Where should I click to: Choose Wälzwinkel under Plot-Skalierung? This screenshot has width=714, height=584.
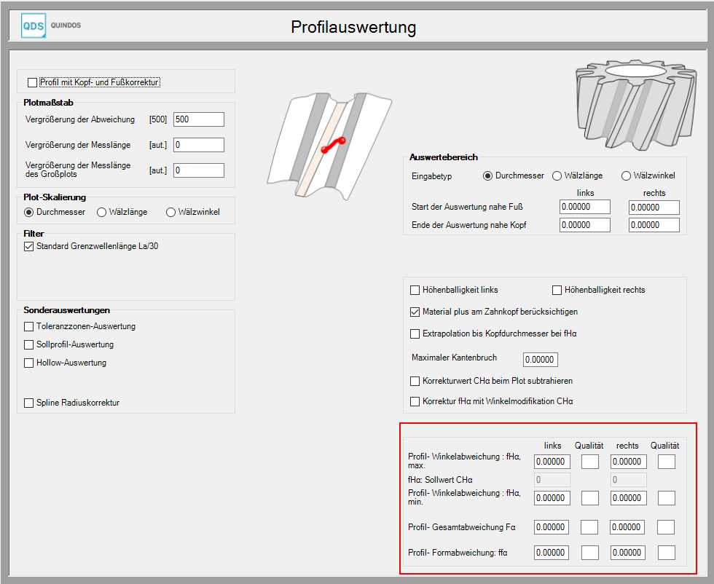tap(170, 212)
